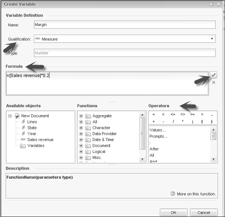
Task: Select Values... in operators list
Action: coord(157,130)
